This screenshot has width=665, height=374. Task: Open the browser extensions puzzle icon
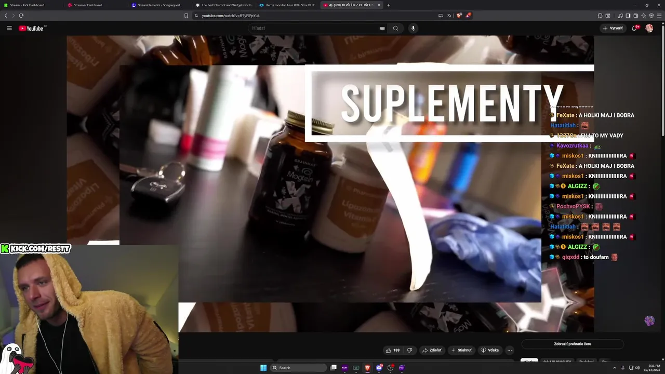click(x=600, y=16)
